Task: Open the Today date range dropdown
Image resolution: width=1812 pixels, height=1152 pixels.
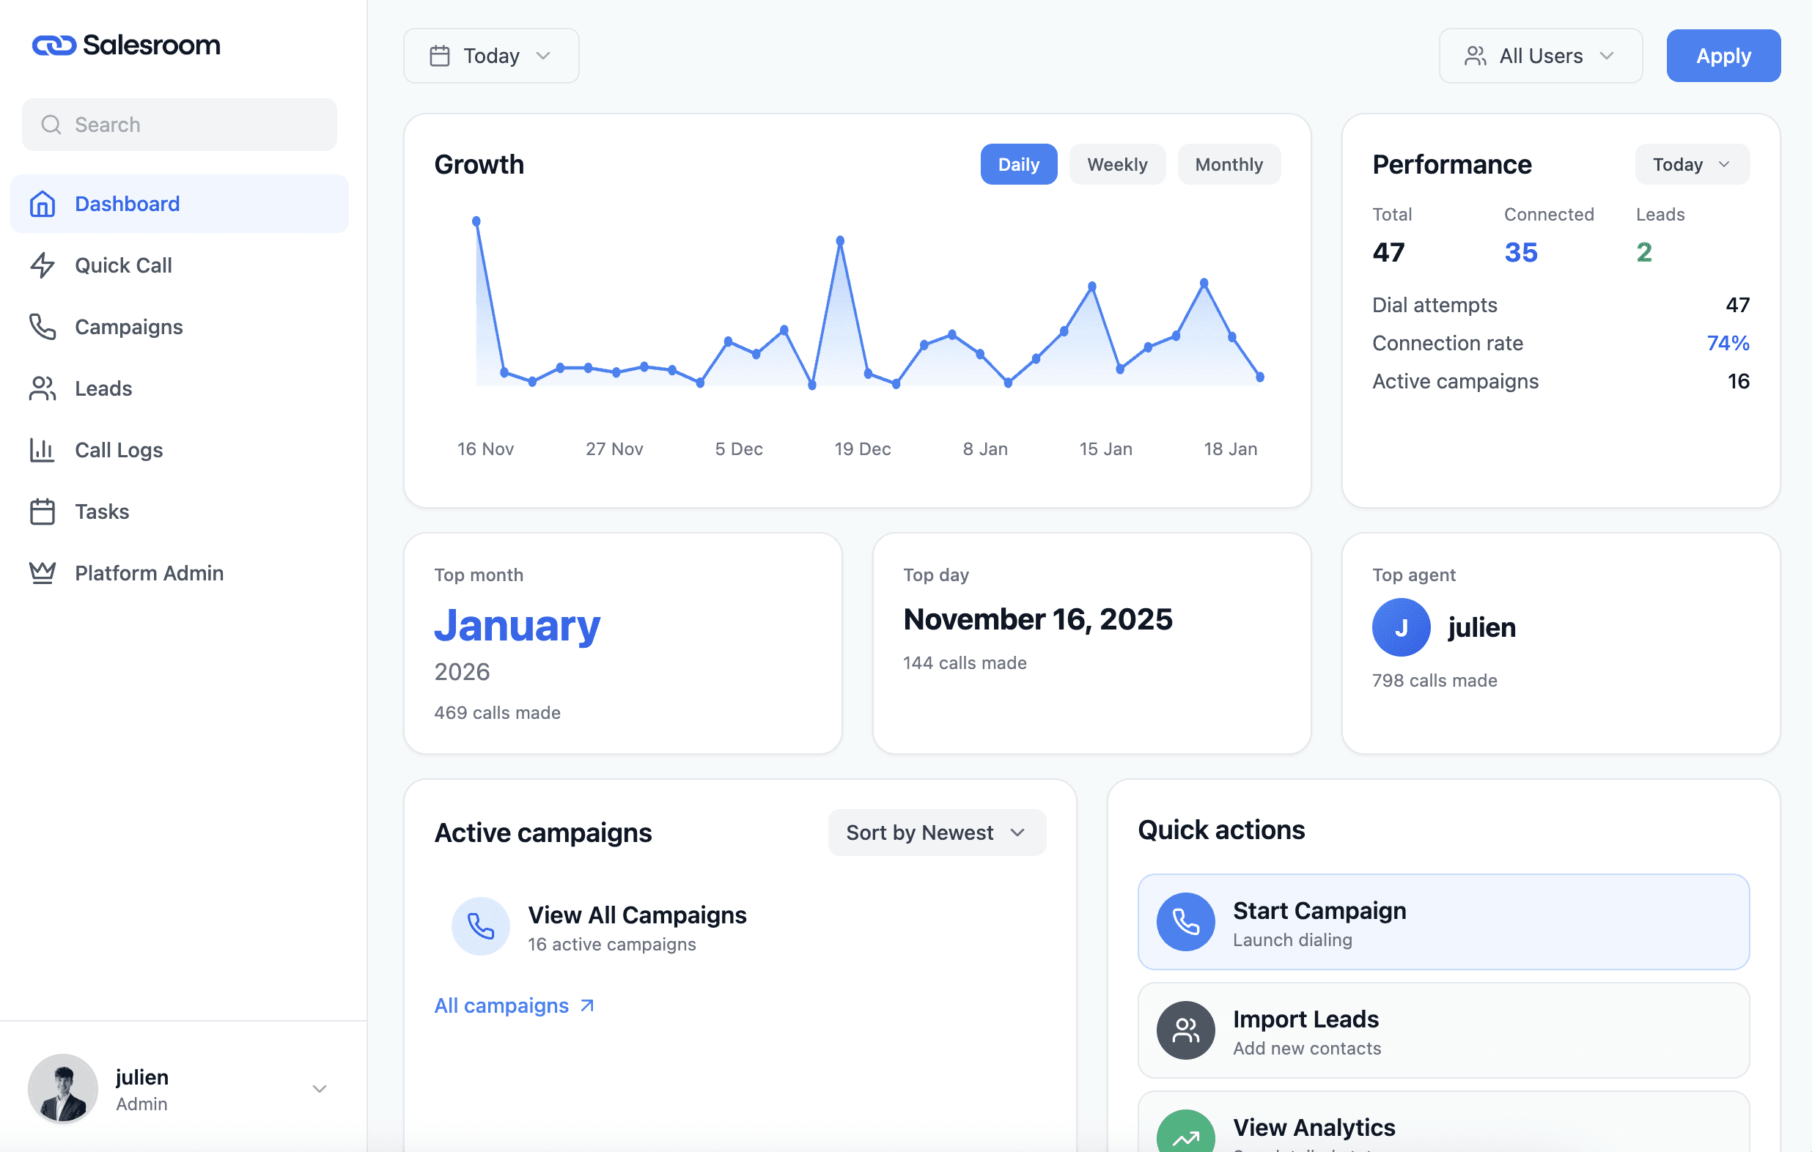Action: click(490, 55)
